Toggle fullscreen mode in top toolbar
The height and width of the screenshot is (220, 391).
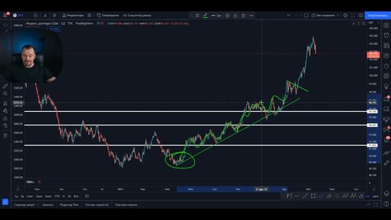(x=353, y=15)
